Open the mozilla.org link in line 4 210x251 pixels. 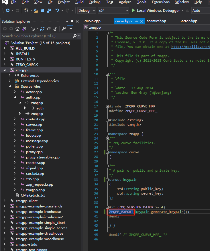tap(191, 47)
